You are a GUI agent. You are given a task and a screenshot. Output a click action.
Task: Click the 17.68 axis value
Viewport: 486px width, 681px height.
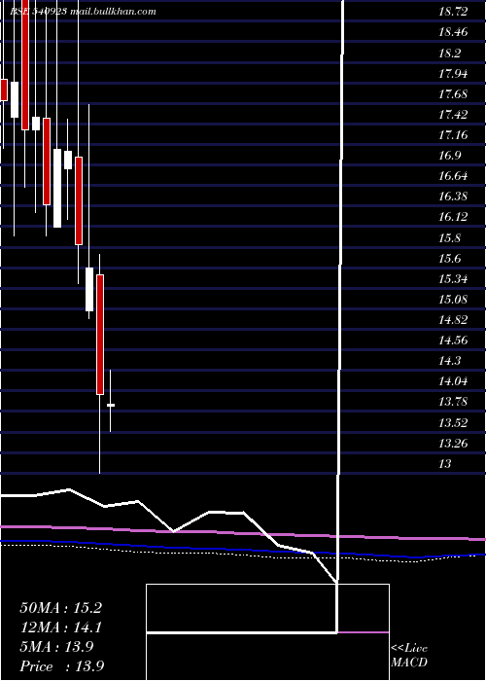click(x=453, y=93)
